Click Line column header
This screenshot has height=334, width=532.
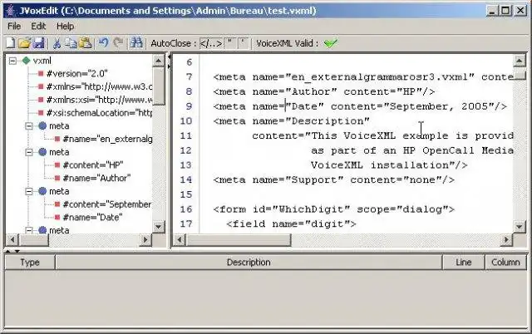coord(464,263)
